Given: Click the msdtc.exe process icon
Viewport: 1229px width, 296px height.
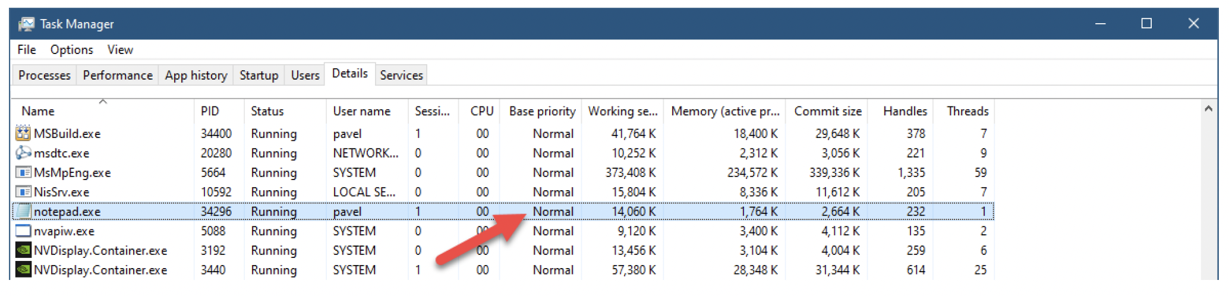Looking at the screenshot, I should [23, 153].
